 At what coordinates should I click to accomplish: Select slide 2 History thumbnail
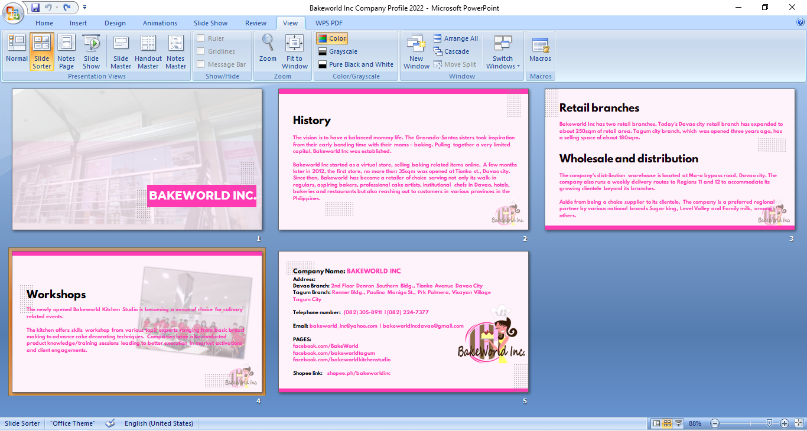403,159
